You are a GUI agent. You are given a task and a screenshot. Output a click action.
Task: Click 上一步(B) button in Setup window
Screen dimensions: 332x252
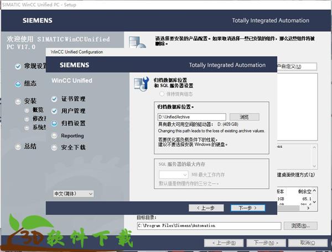(x=224, y=243)
